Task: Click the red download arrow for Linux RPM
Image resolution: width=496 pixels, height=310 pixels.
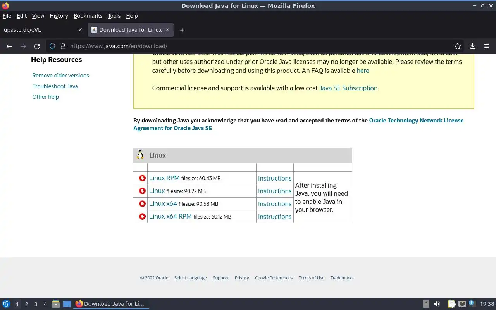Action: 142,178
